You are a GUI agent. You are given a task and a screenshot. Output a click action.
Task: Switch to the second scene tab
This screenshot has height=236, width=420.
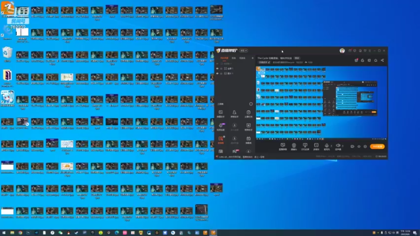coord(234,58)
